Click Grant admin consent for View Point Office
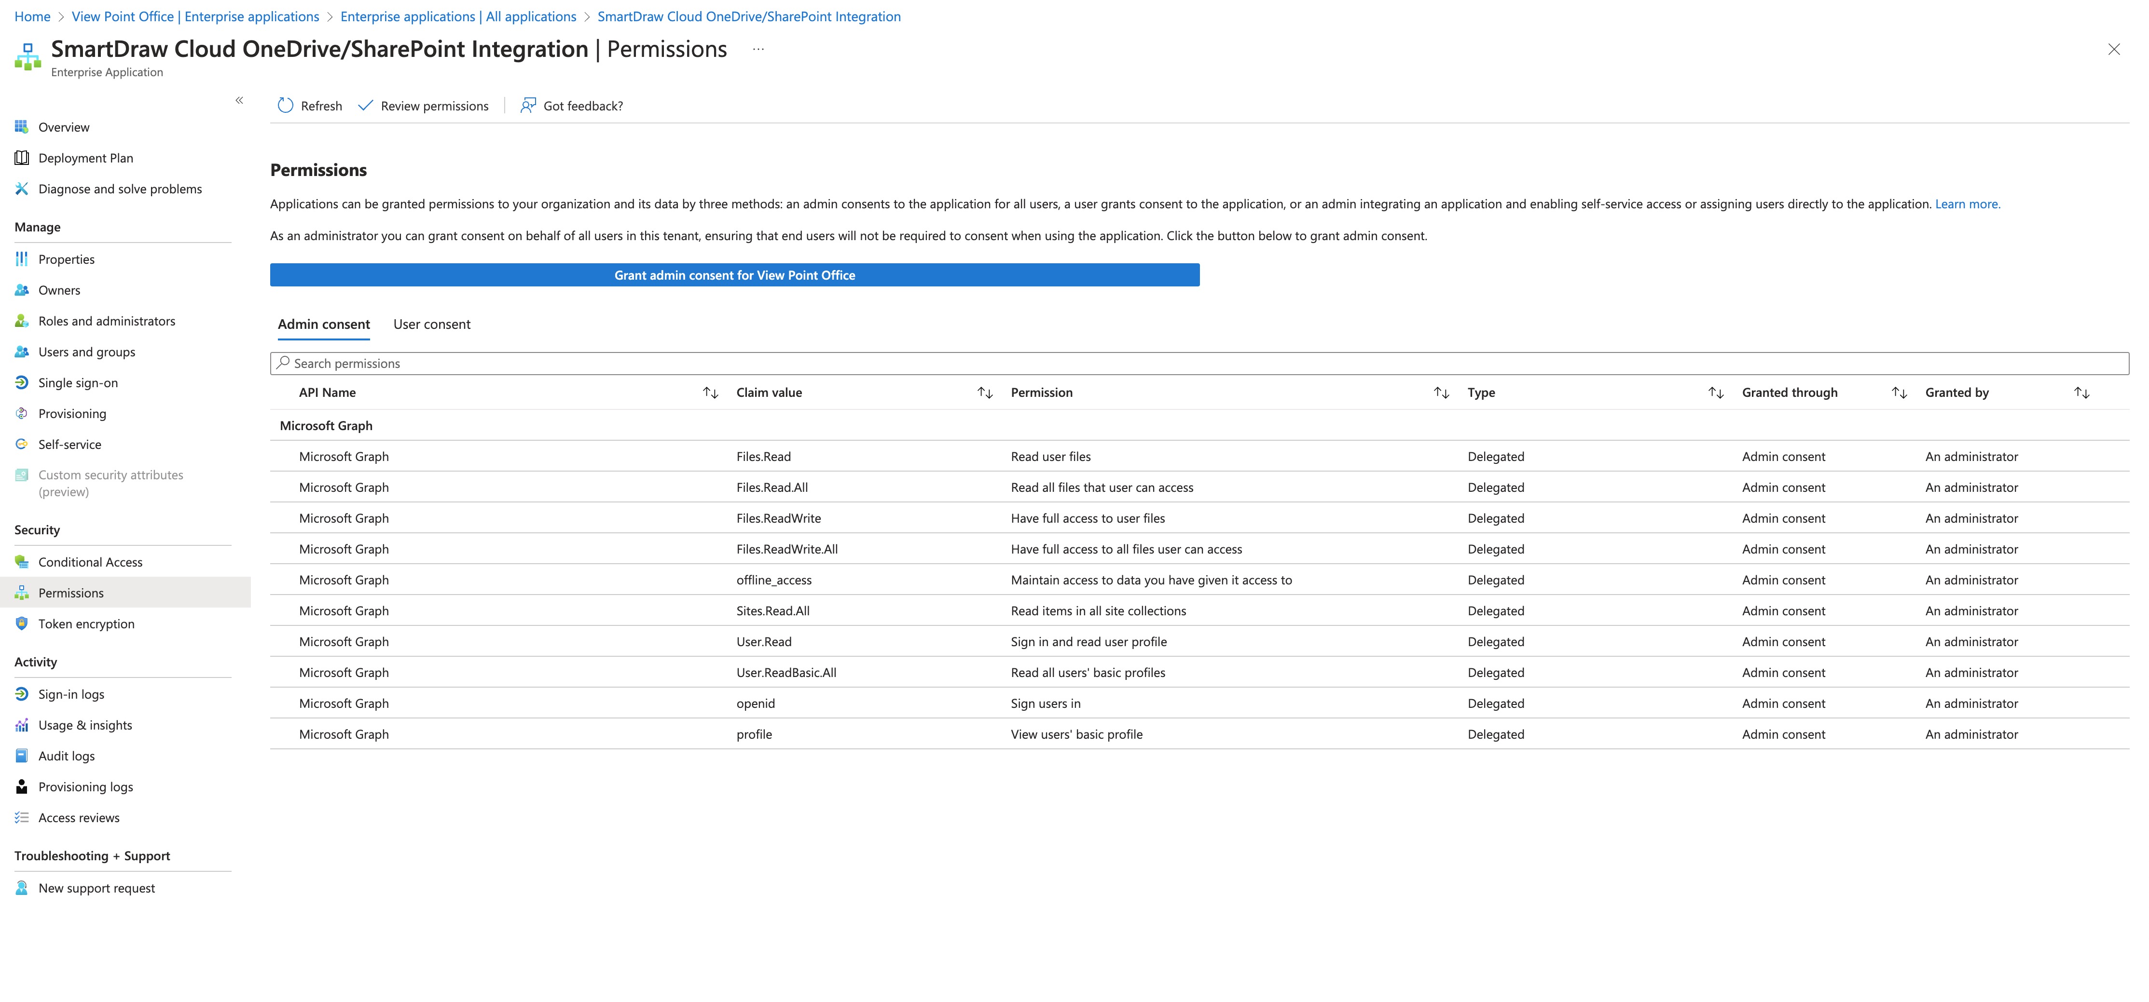Viewport: 2149px width, 1002px height. 734,275
